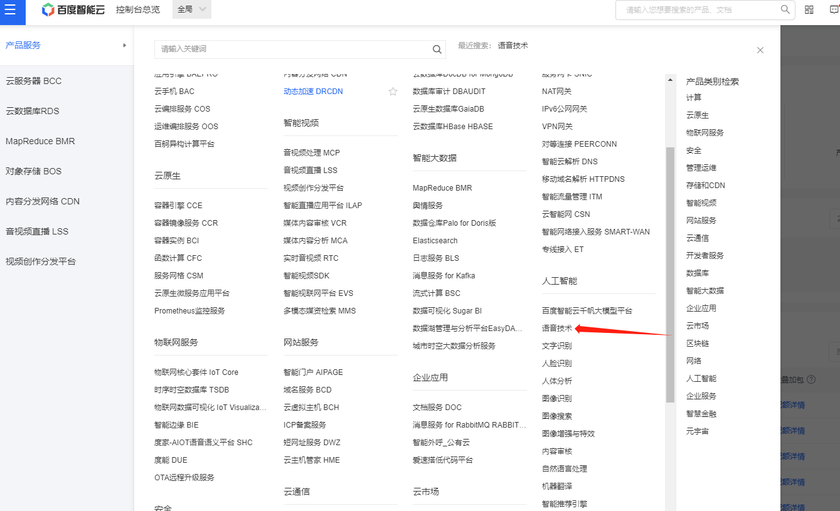This screenshot has width=840, height=511.
Task: Jump to 安全 category in right index
Action: pyautogui.click(x=694, y=150)
